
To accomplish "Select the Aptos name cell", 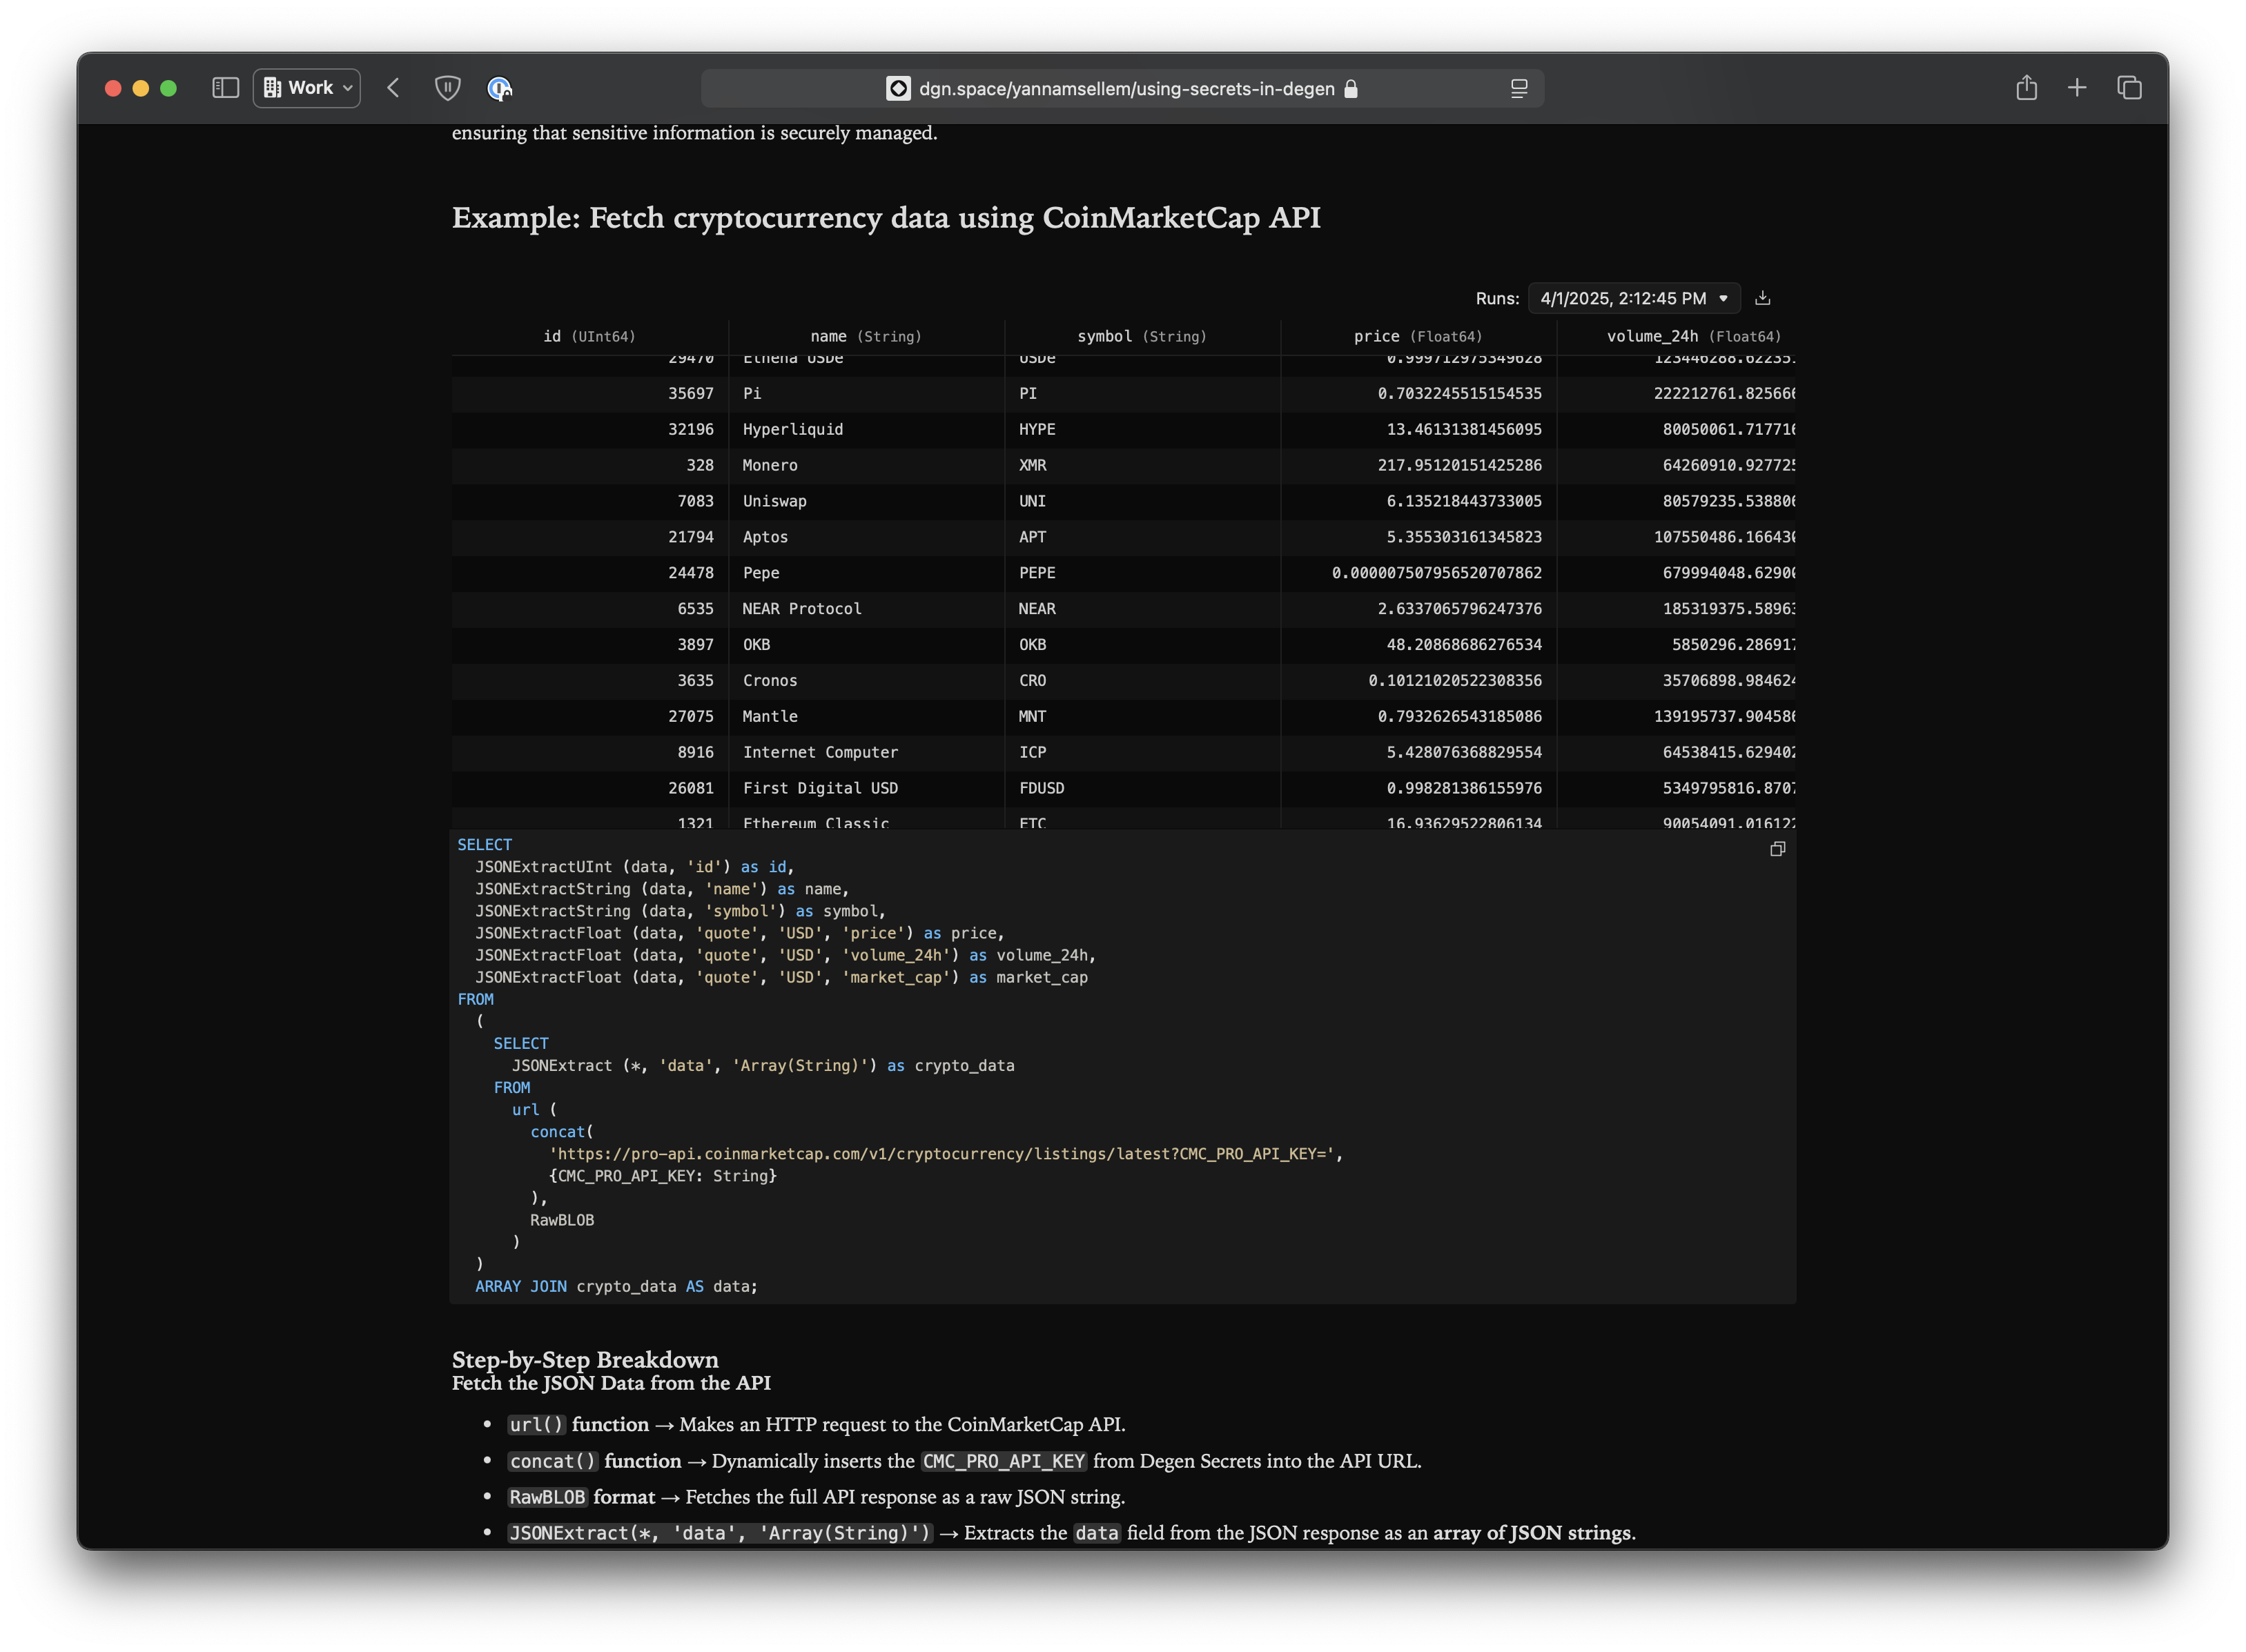I will pos(866,537).
